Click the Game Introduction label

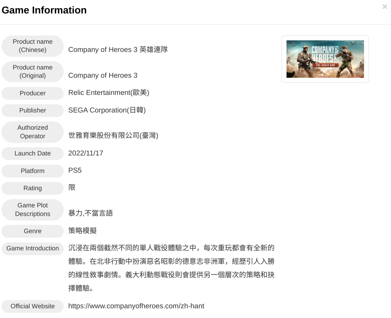click(x=33, y=248)
